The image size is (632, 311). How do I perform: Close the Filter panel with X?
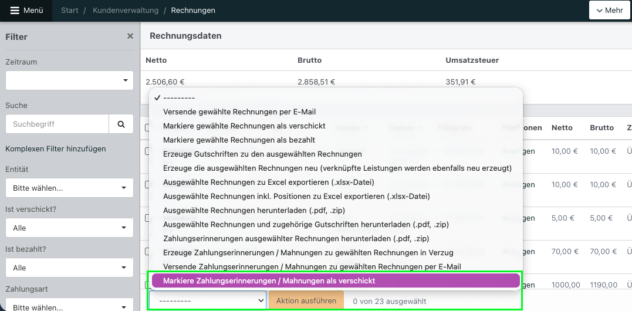[130, 36]
